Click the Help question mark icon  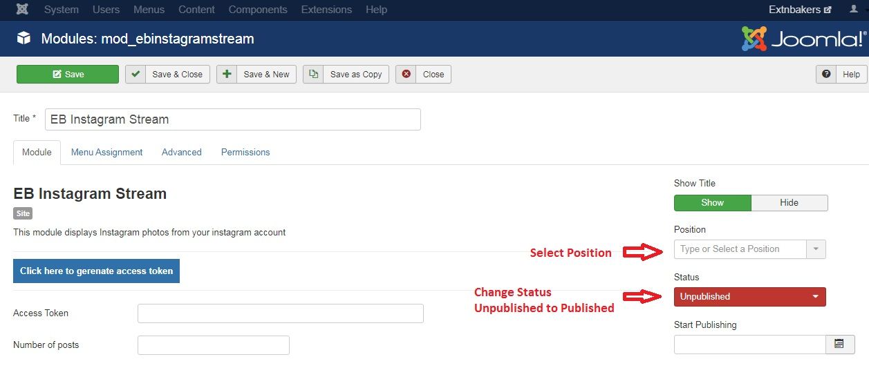[826, 75]
